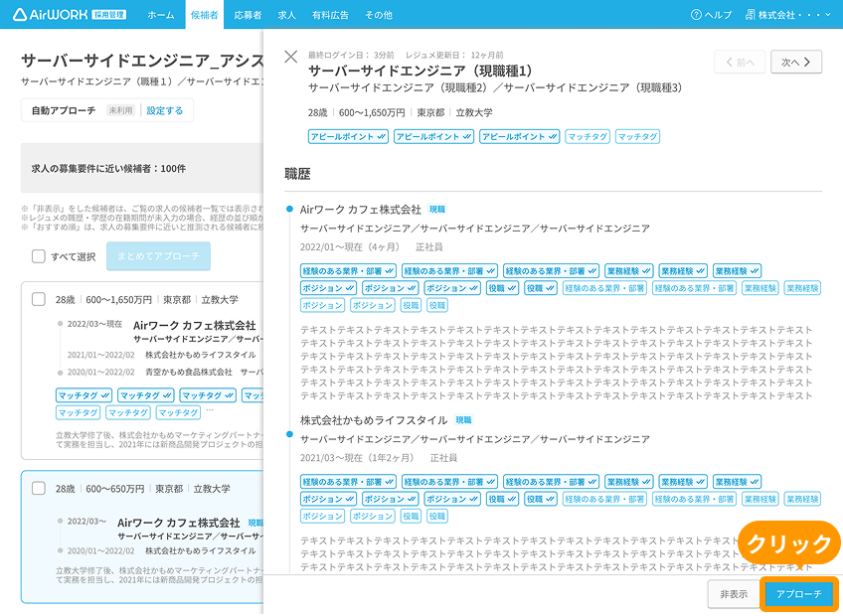Click the アプローチ button
Viewport: 843px width, 616px height.
point(799,594)
